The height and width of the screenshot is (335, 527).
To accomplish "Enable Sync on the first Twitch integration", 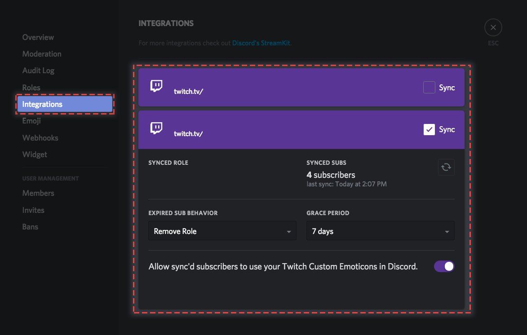I will (429, 87).
